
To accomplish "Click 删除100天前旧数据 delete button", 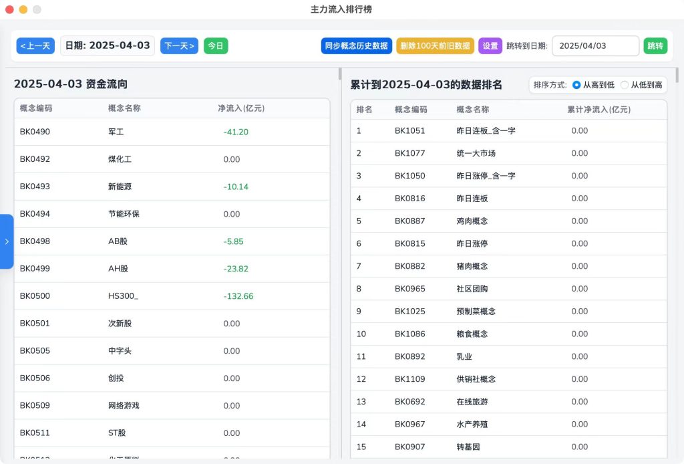I will [435, 46].
